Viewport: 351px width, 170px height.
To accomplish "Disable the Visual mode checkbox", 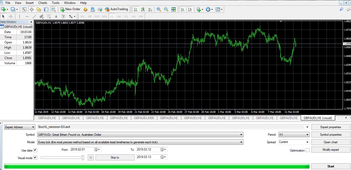I will click(35, 158).
